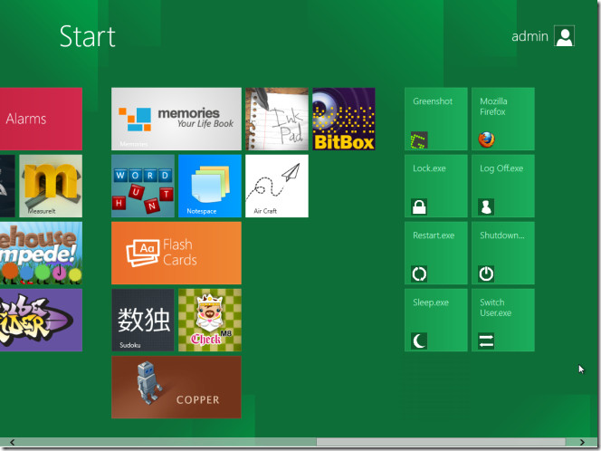The height and width of the screenshot is (451, 601).
Task: Open the Switch User.exe tile
Action: [x=502, y=320]
